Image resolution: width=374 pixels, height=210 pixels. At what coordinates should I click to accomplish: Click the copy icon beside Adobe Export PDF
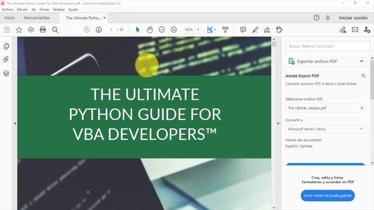click(x=363, y=76)
